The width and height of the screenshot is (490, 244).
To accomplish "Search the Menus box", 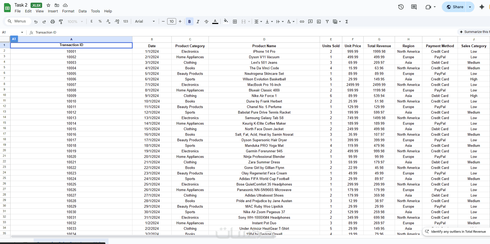I will [x=17, y=21].
